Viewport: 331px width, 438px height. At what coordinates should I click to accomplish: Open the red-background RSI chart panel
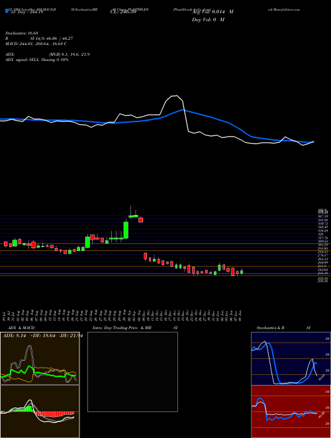tap(291, 411)
